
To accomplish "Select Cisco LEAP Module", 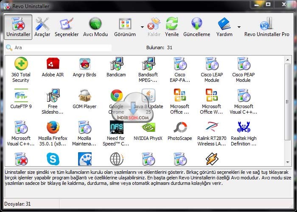I will (x=212, y=70).
